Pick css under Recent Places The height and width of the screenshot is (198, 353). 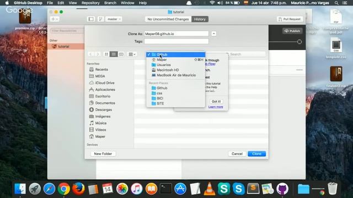pos(175,93)
